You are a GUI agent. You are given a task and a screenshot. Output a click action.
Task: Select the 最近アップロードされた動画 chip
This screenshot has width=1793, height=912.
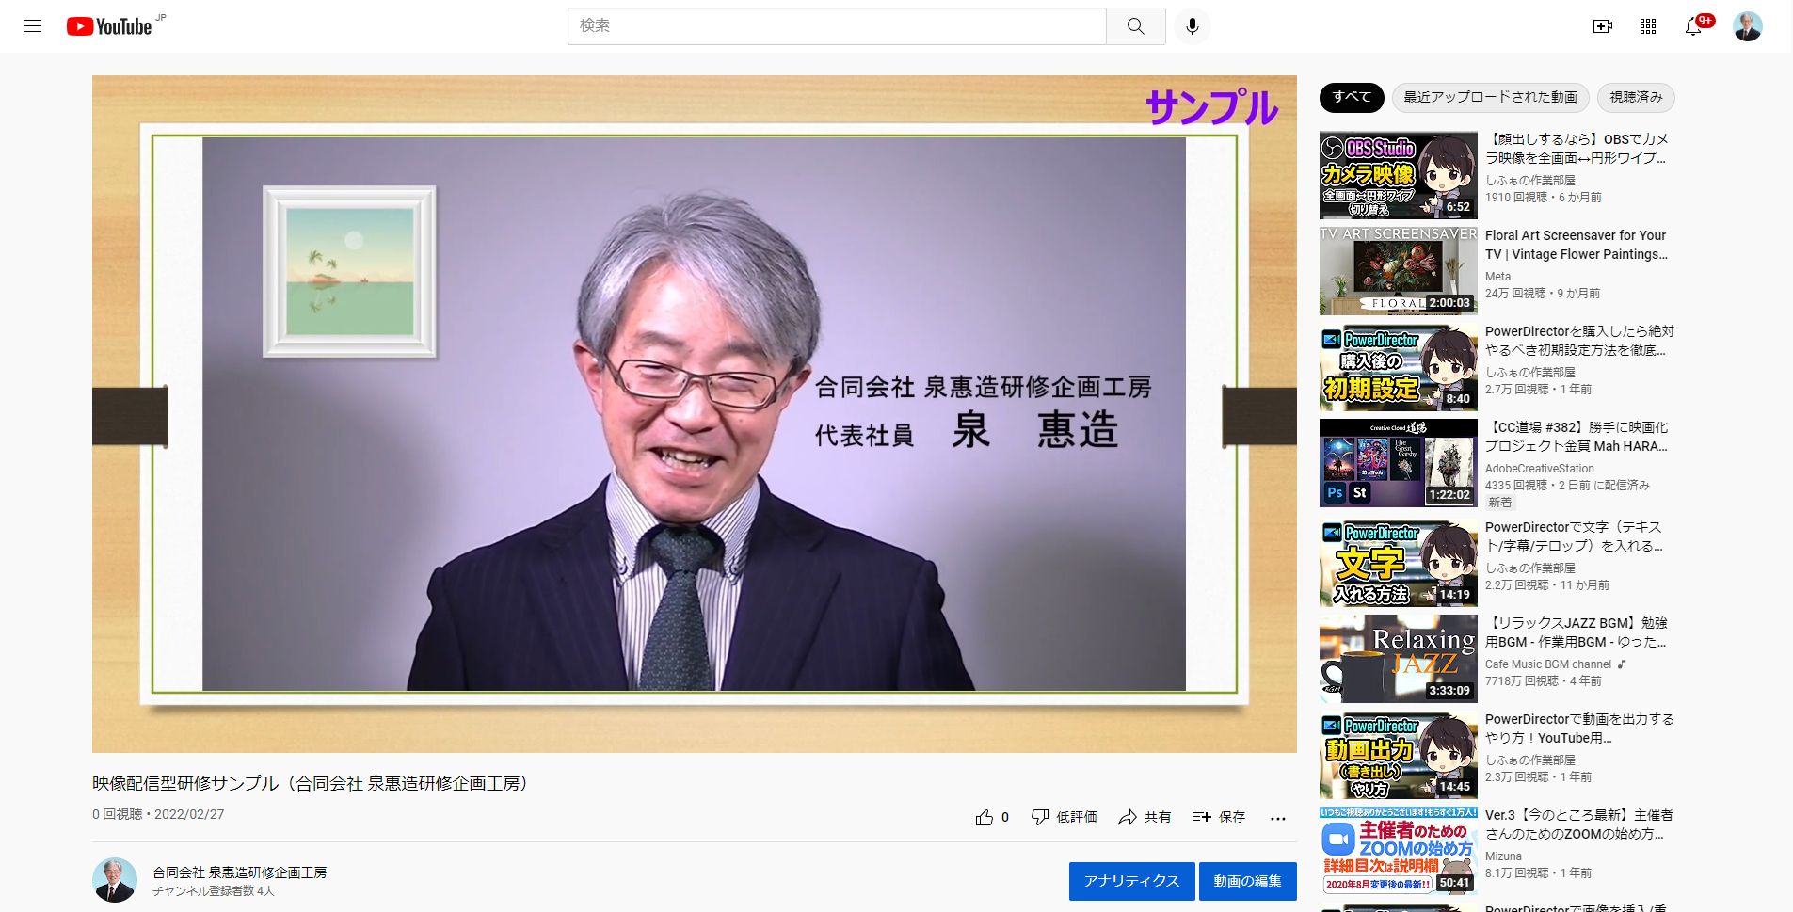tap(1491, 97)
